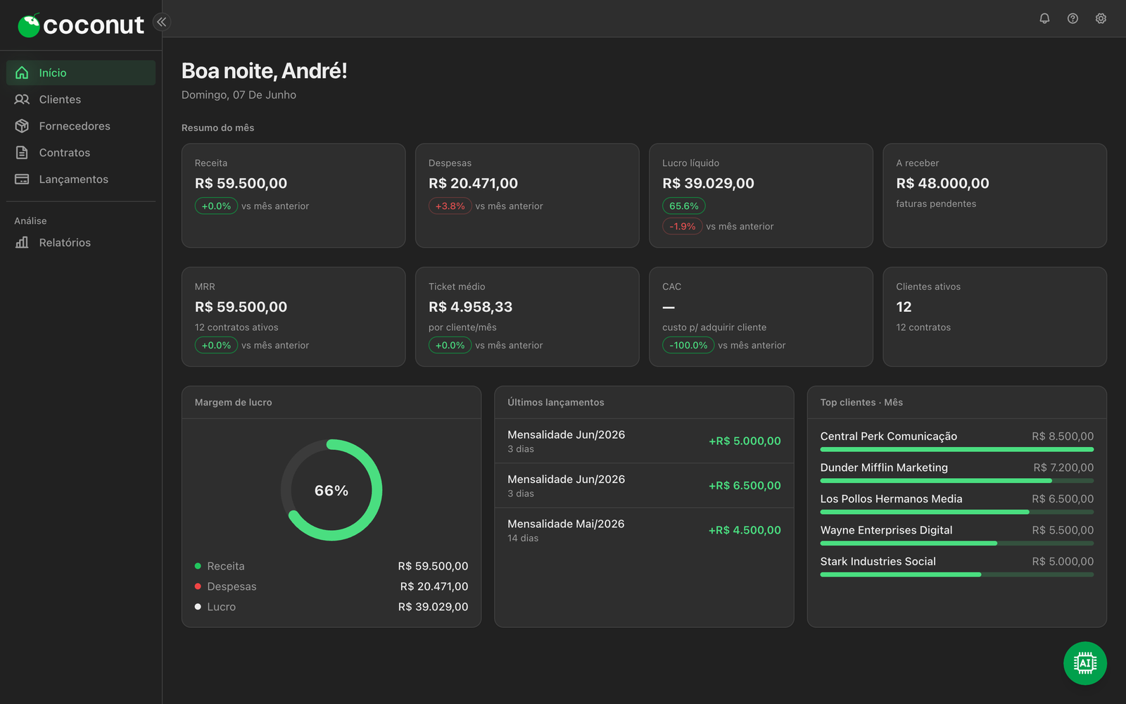
Task: Collapse the sidebar with double-chevron button
Action: click(x=162, y=22)
